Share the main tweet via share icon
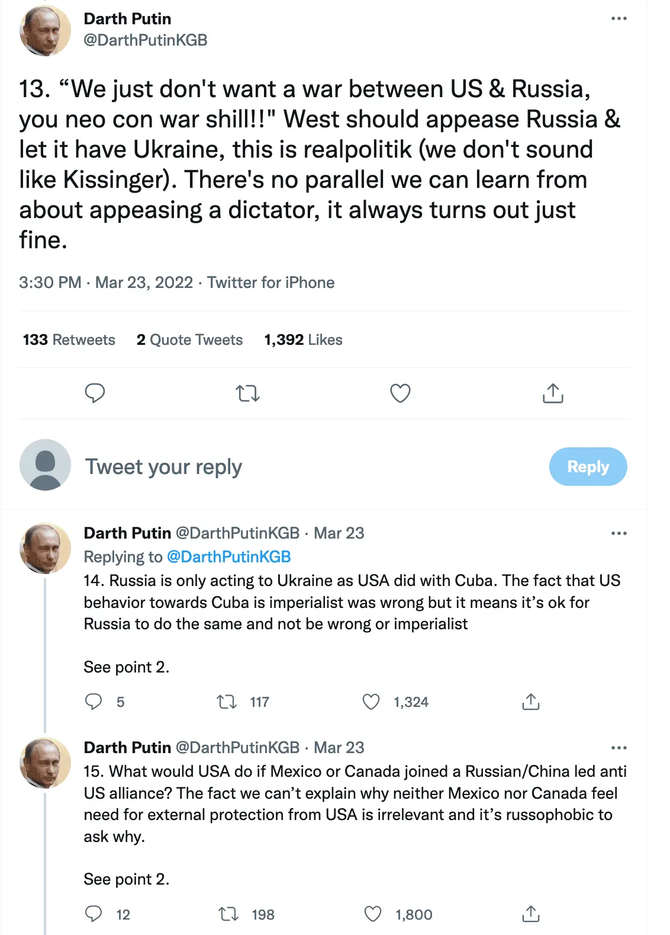This screenshot has height=935, width=670. pos(553,393)
